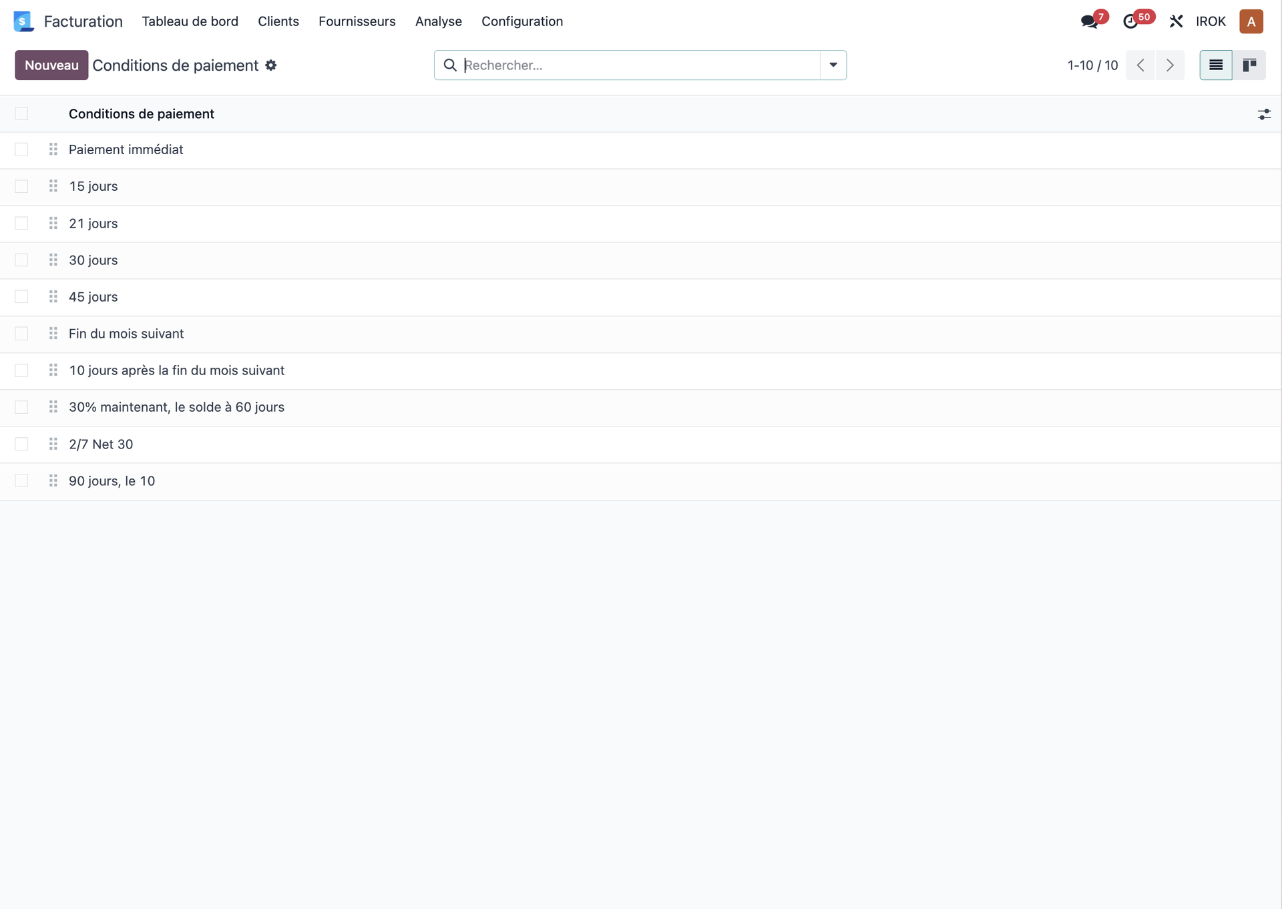The height and width of the screenshot is (909, 1282).
Task: Open the user avatar menu
Action: (1251, 21)
